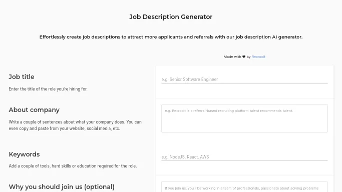Click 'Write a couple of sentences' description text
Image resolution: width=342 pixels, height=192 pixels.
(x=75, y=125)
